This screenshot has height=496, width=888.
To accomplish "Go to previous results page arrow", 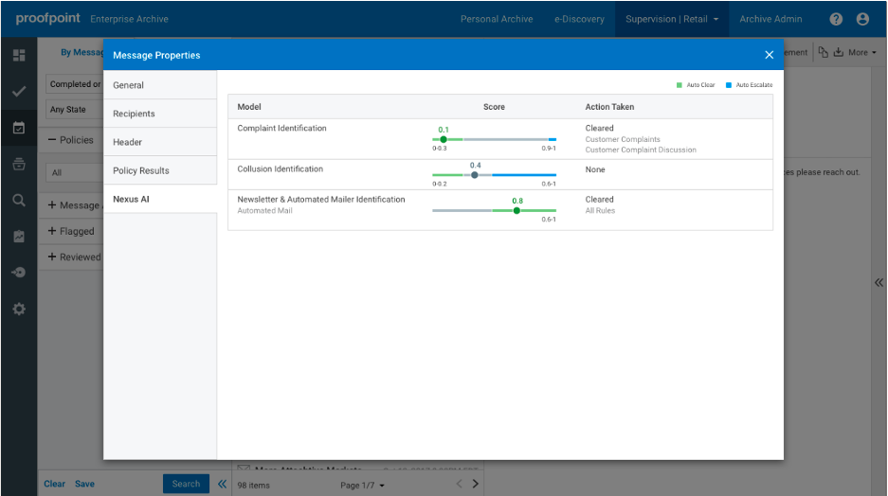I will coord(459,484).
